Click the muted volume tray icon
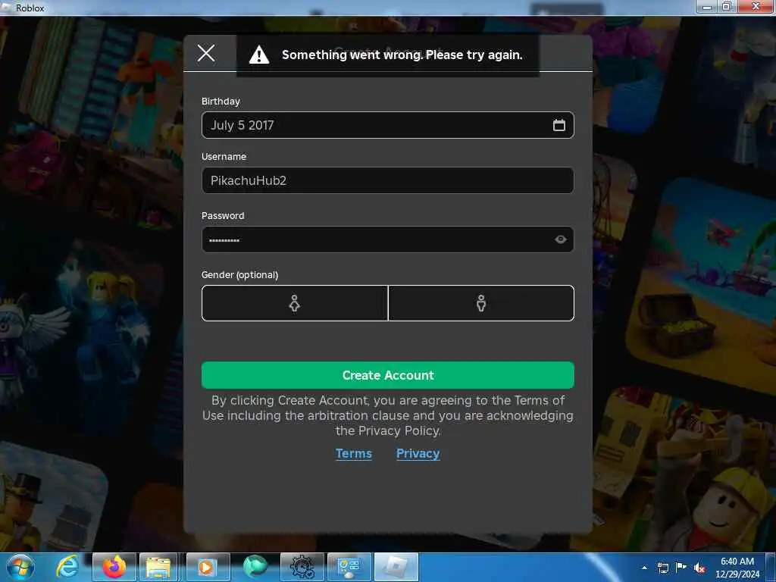The height and width of the screenshot is (582, 776). pos(699,568)
